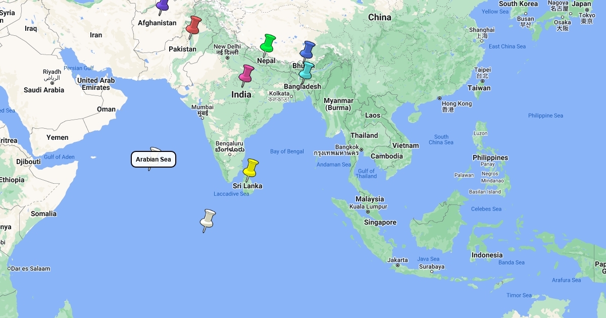The image size is (606, 318).
Task: Click the Hong Kong city marker
Action: click(439, 98)
